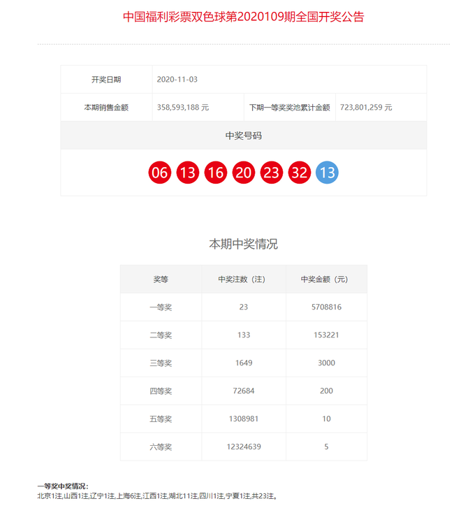Select the province breakdown line starting 北京1注
This screenshot has height=508, width=454.
point(157,496)
